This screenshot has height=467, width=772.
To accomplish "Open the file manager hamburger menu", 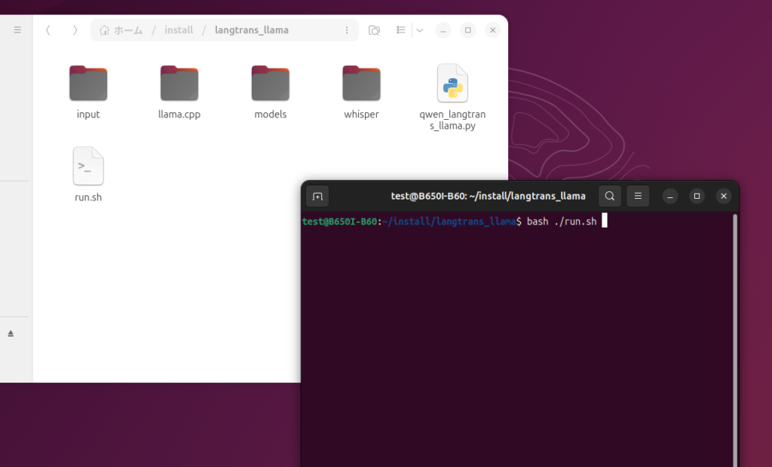I will (x=17, y=30).
